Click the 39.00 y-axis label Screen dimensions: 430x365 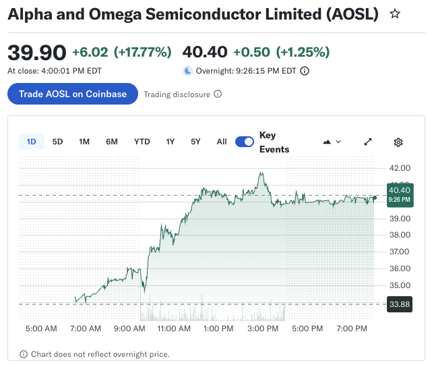click(400, 219)
